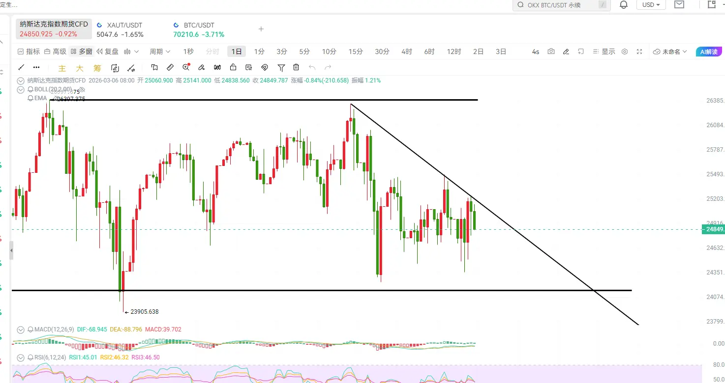This screenshot has height=383, width=725.
Task: Open the 未命名 layout dropdown
Action: click(x=670, y=52)
